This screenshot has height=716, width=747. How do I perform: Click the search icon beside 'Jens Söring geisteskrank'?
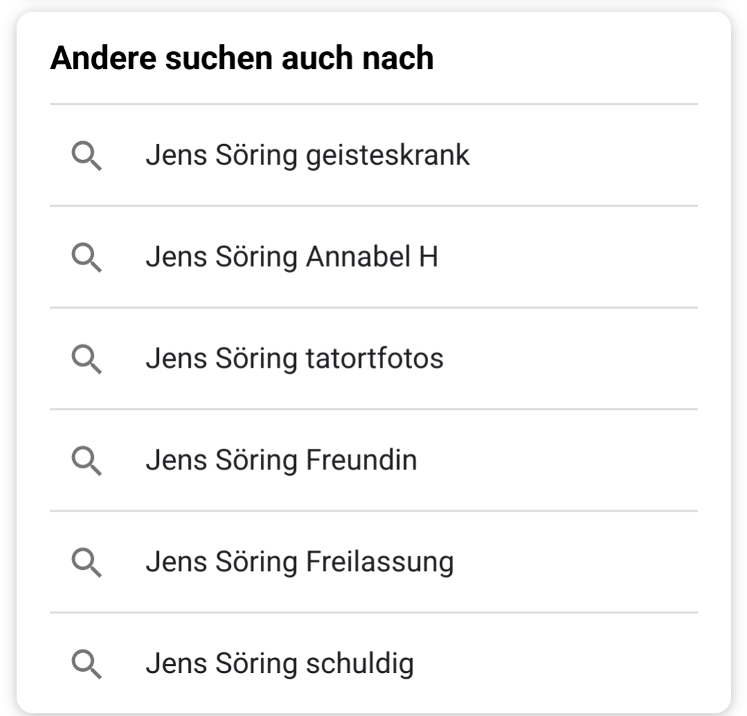pyautogui.click(x=86, y=156)
